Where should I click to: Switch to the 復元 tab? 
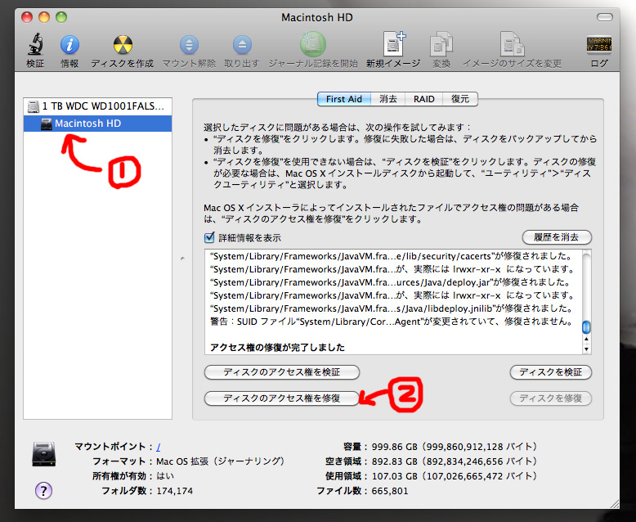[460, 99]
